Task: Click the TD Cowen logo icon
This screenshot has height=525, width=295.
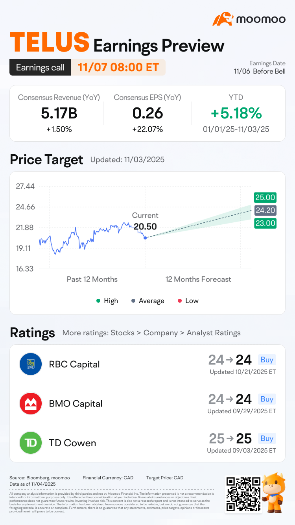Action: pos(31,443)
